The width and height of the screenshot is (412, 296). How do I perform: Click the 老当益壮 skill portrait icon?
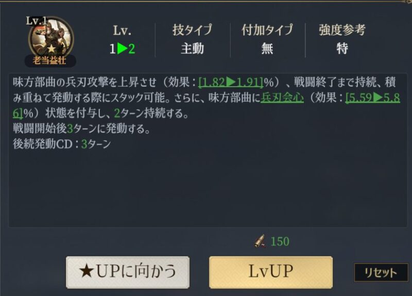(50, 40)
